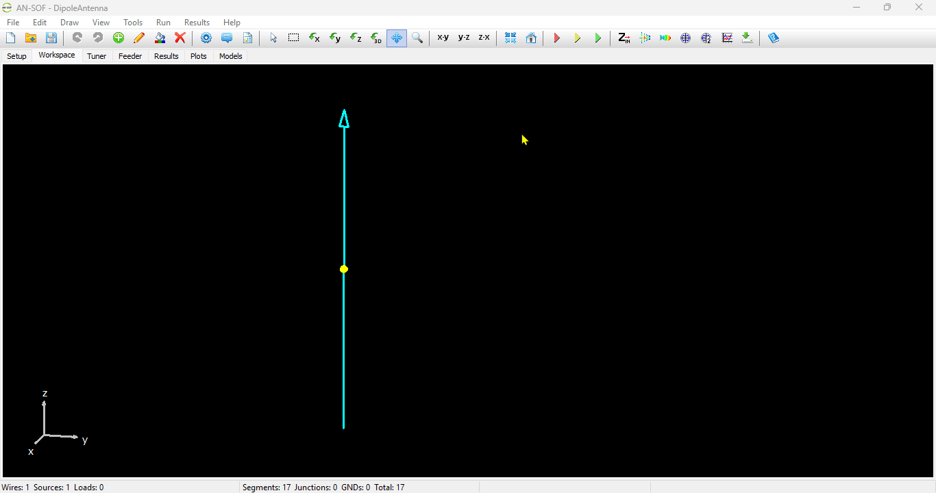Click the red X delete icon

pyautogui.click(x=180, y=38)
